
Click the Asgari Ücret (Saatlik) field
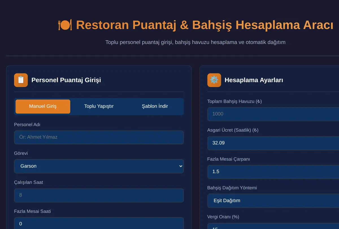pyautogui.click(x=273, y=143)
